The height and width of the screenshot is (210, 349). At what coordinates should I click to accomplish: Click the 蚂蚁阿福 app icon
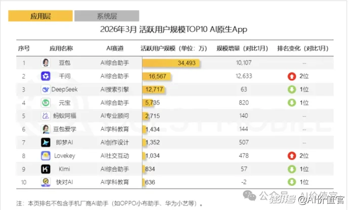[46, 116]
